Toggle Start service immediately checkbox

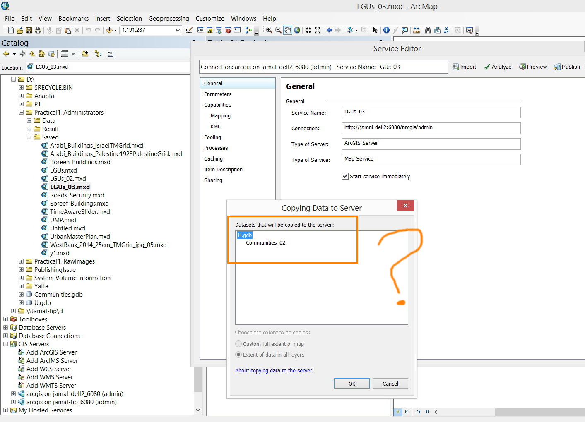pos(345,176)
